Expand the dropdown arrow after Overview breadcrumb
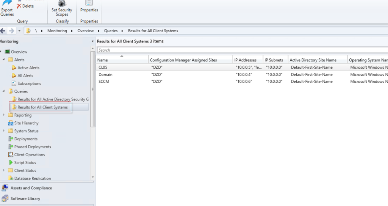The image size is (388, 206). tap(99, 31)
